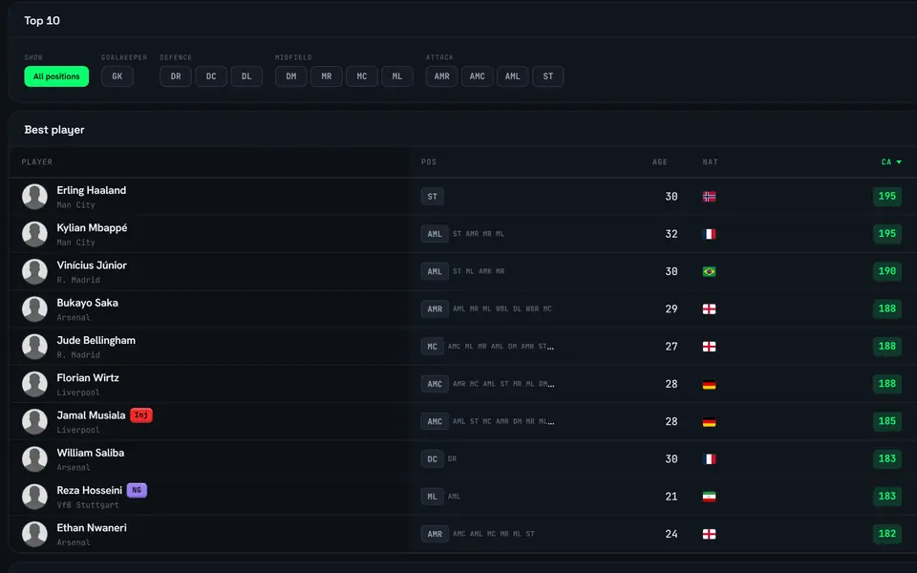Select the All positions filter
The width and height of the screenshot is (917, 573).
click(x=56, y=76)
